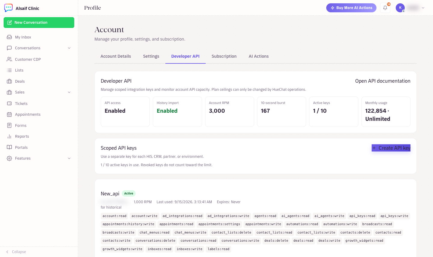This screenshot has height=257, width=433.
Task: Open the AI Actions tab
Action: pyautogui.click(x=259, y=56)
